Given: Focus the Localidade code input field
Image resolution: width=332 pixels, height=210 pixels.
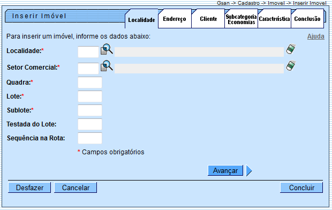Looking at the screenshot, I should coord(88,52).
